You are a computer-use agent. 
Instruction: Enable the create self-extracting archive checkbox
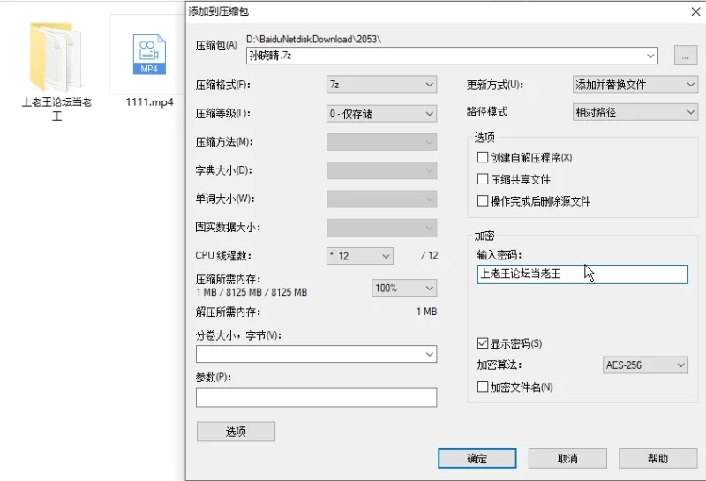click(483, 158)
